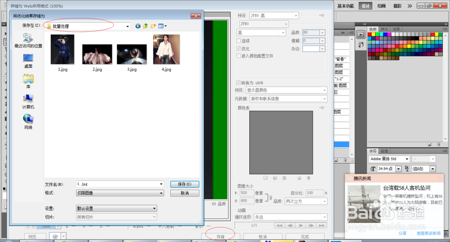
Task: Switch to 设计 workspace
Action: pos(365,6)
